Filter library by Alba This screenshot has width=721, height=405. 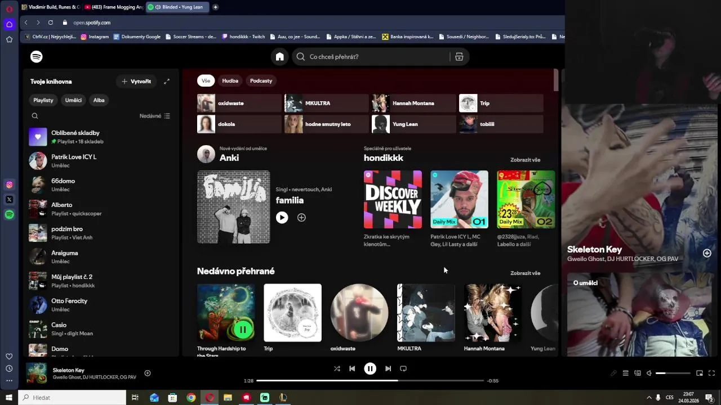pyautogui.click(x=99, y=100)
